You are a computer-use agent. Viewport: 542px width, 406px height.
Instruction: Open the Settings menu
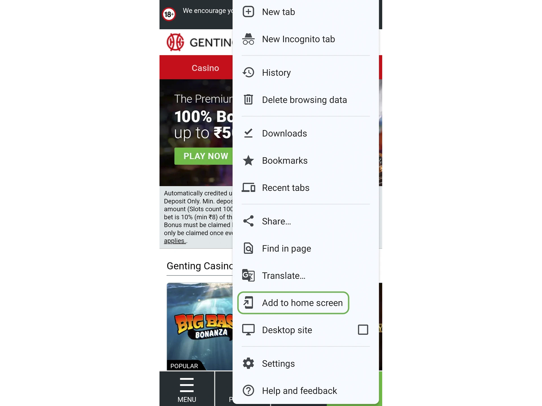point(278,363)
